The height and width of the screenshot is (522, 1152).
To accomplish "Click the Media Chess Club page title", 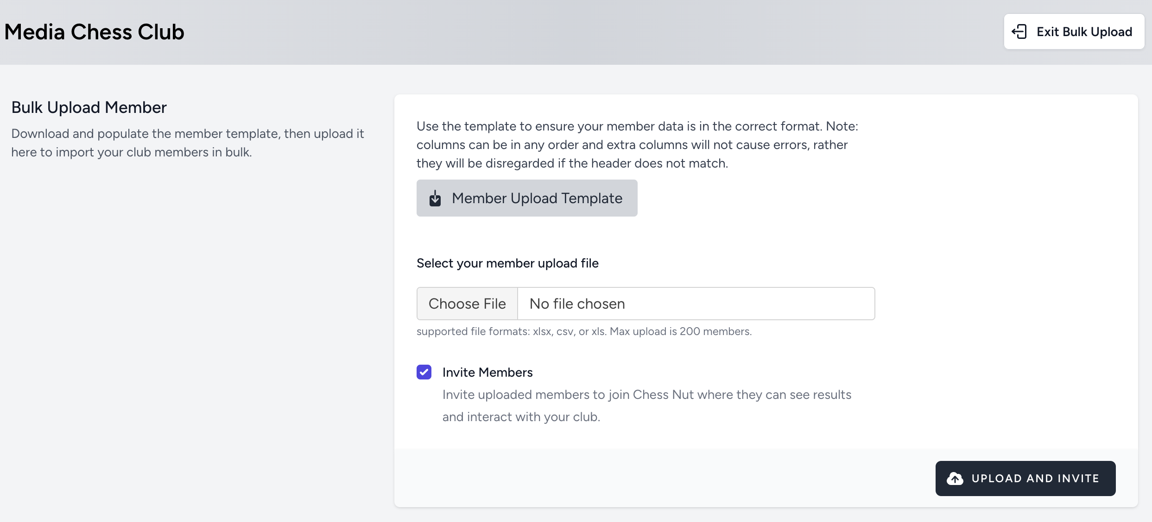I will [x=94, y=32].
